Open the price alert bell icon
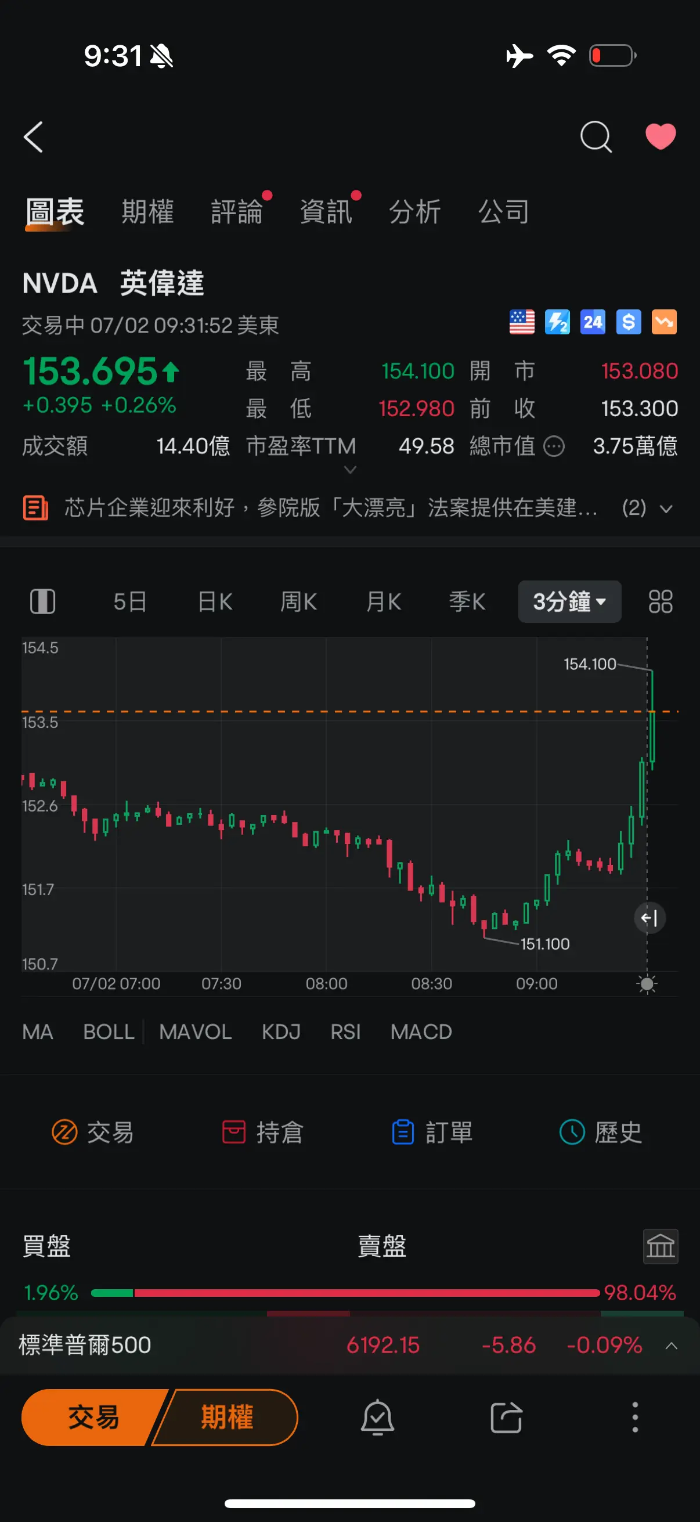 pos(377,1418)
